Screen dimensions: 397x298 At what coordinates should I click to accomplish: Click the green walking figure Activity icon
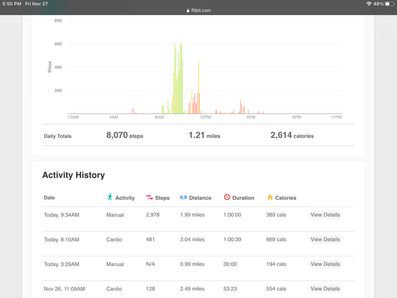(110, 197)
